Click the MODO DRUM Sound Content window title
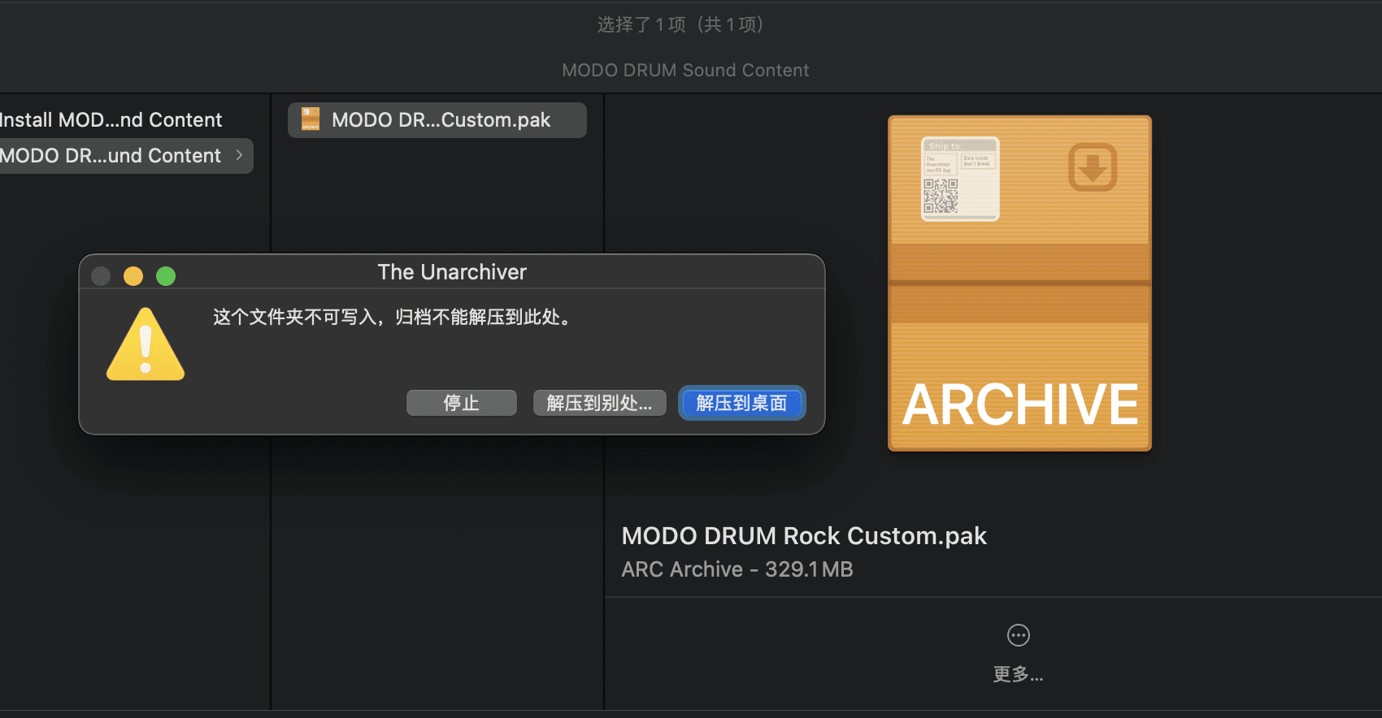Viewport: 1382px width, 718px height. click(685, 71)
